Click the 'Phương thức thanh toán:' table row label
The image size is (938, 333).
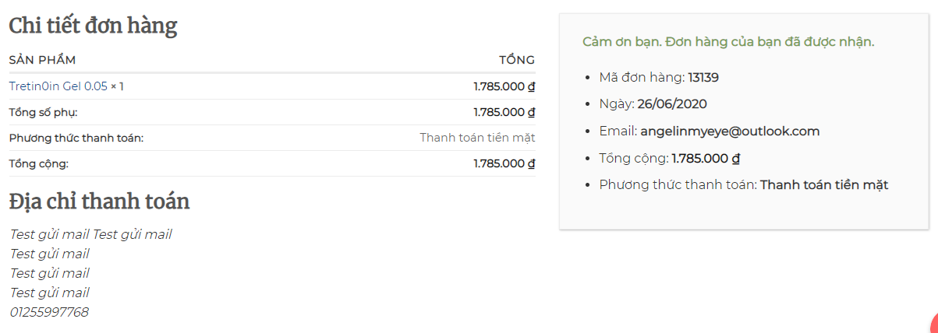pos(76,138)
